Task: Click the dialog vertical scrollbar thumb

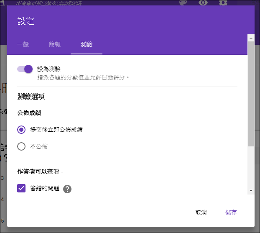Action: click(x=251, y=94)
